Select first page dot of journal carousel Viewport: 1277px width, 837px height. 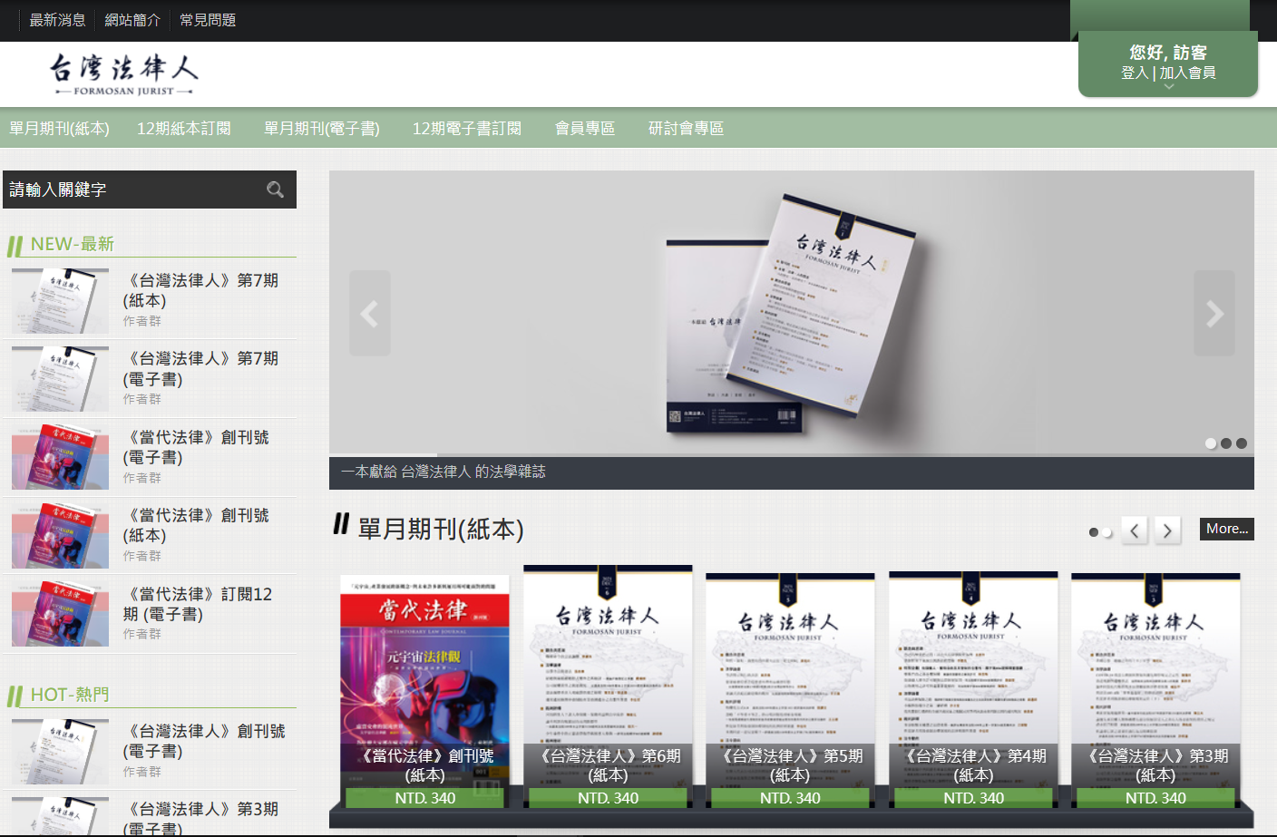pos(1094,532)
